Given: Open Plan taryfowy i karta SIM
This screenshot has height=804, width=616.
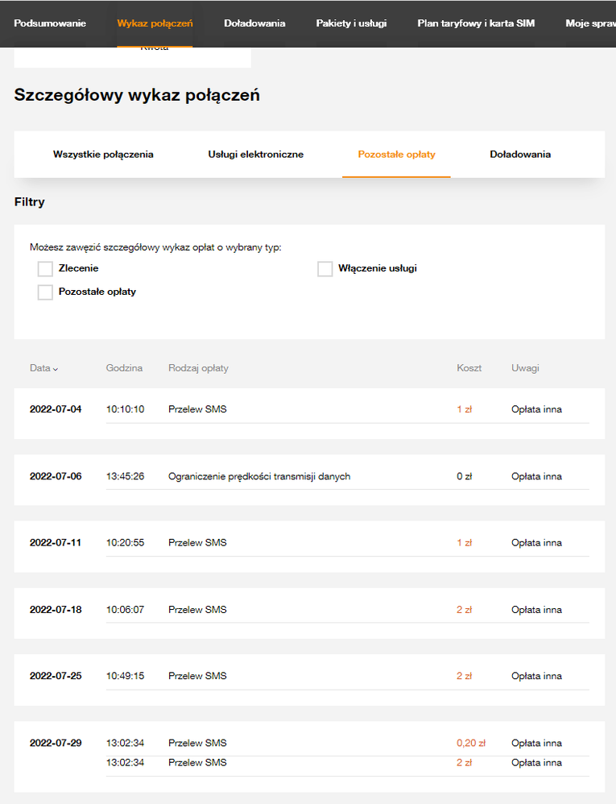Looking at the screenshot, I should tap(476, 23).
